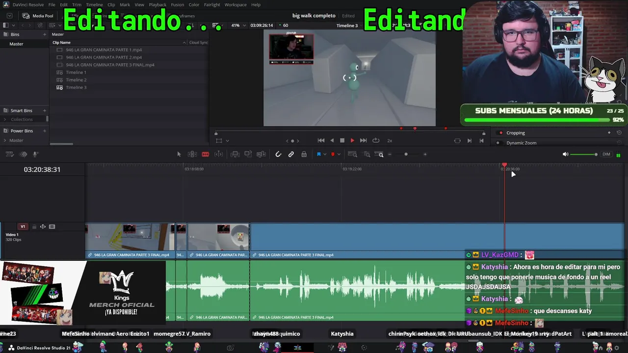Click the V1 track destination button
The width and height of the screenshot is (628, 353).
pyautogui.click(x=23, y=227)
